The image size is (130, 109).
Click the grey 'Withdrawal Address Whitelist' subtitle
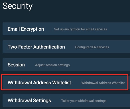[x=103, y=83]
